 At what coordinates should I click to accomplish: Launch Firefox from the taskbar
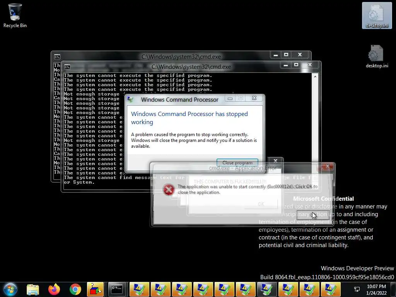(x=54, y=289)
